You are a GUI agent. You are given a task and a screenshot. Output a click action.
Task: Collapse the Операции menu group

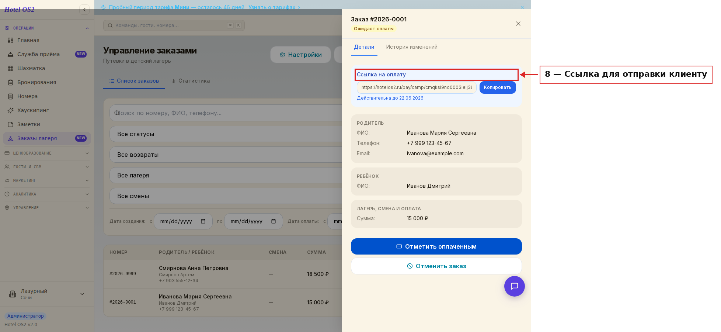47,28
